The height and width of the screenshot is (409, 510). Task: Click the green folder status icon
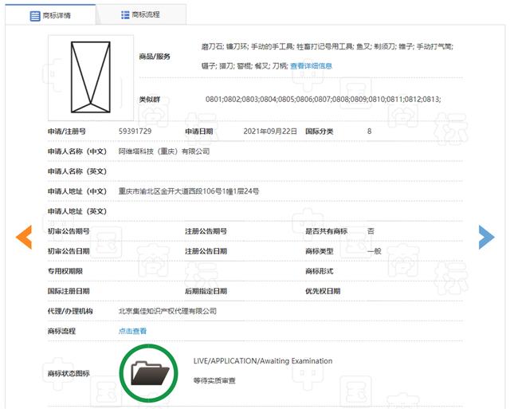(x=149, y=373)
